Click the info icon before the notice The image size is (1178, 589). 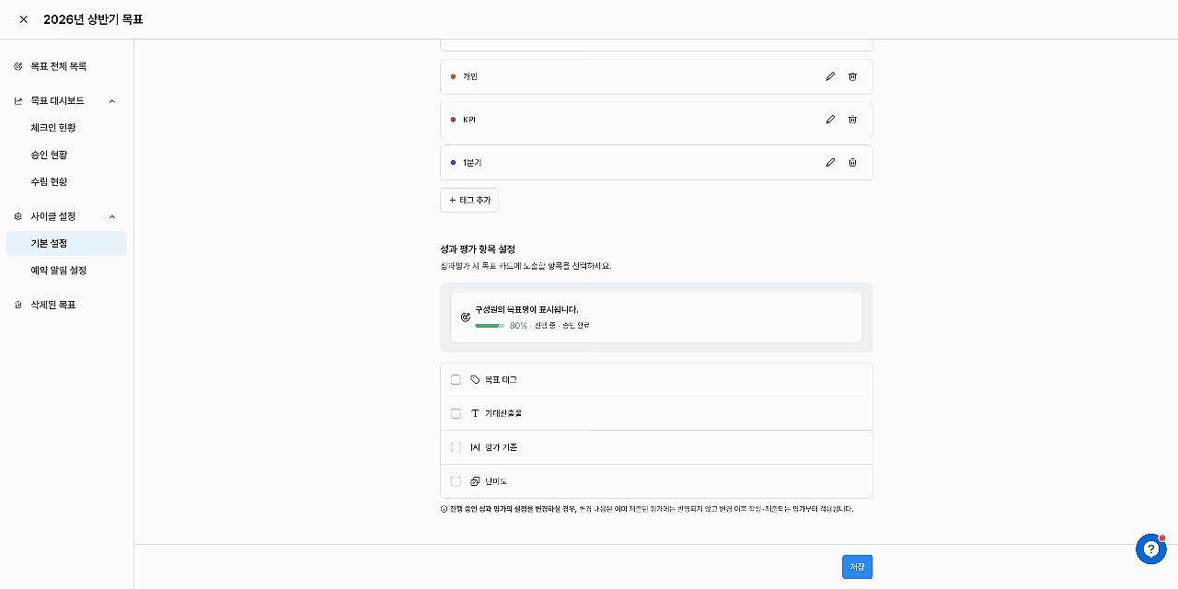[445, 509]
